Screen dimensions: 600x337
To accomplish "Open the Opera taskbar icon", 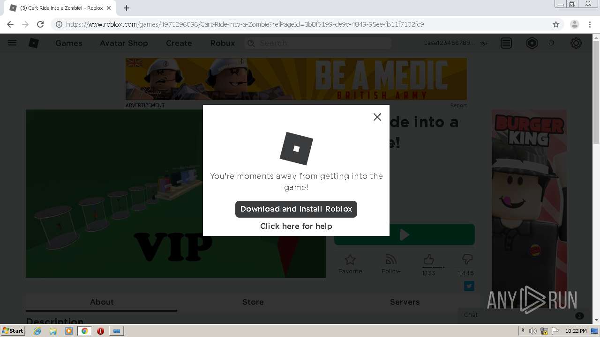I will pyautogui.click(x=100, y=331).
